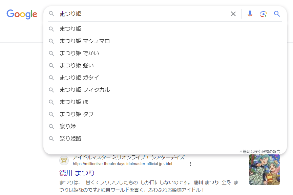
Task: Click magnifier icon beside 祭り姫路 suggestion
Action: tap(51, 138)
